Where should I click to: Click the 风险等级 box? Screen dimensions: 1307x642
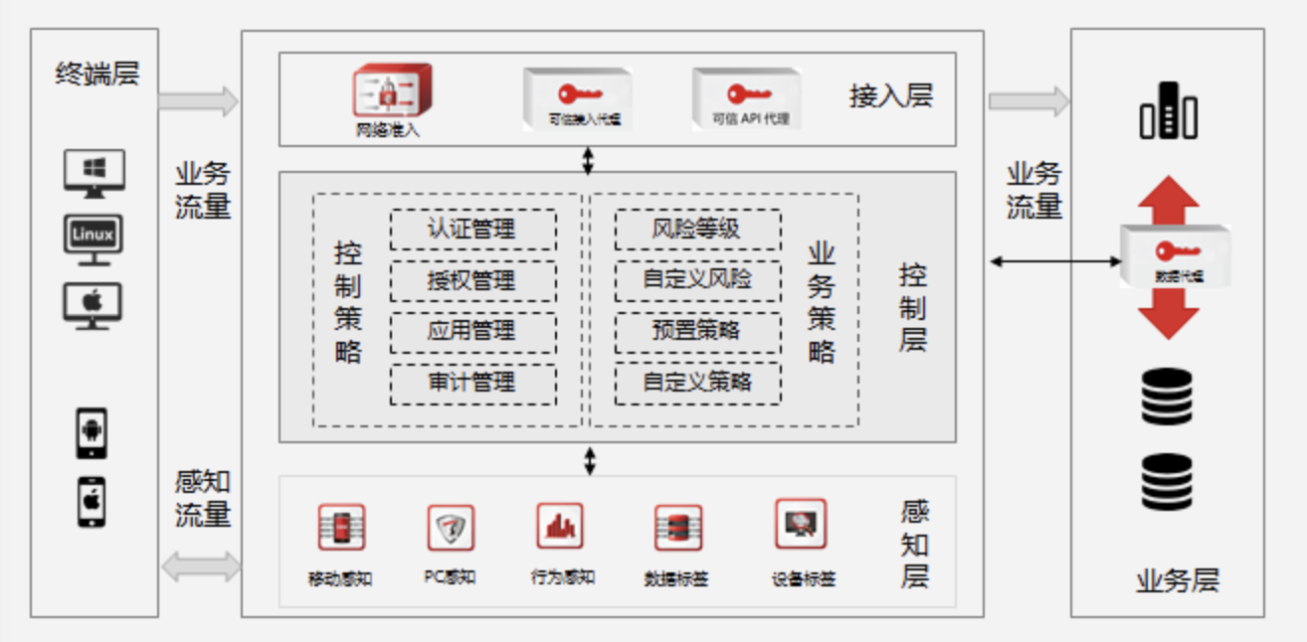click(x=697, y=230)
